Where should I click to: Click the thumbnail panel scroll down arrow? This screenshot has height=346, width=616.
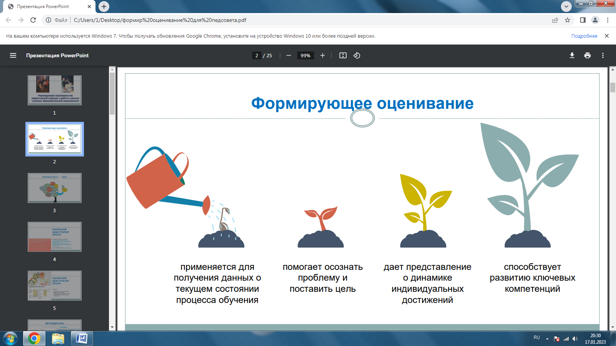[x=112, y=328]
